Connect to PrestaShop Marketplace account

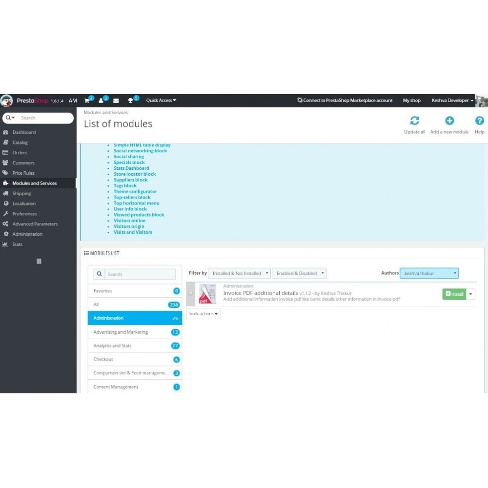point(345,100)
